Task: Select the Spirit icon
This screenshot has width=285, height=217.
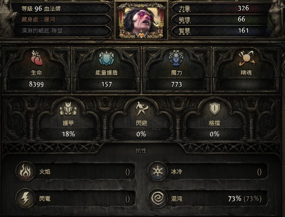Action: (247, 58)
